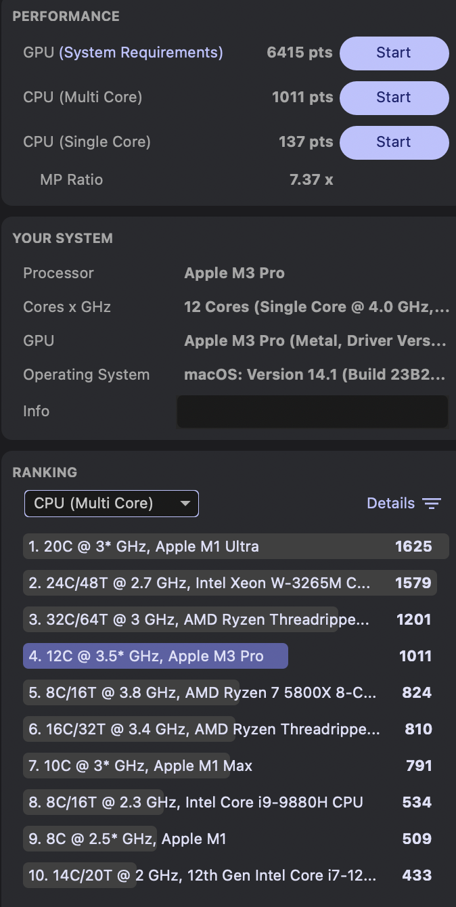456x907 pixels.
Task: Open the System Requirements link
Action: coord(141,52)
